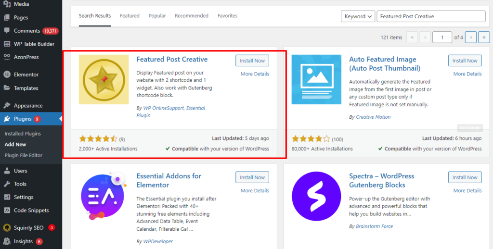Switch to the Popular tab

coord(157,16)
